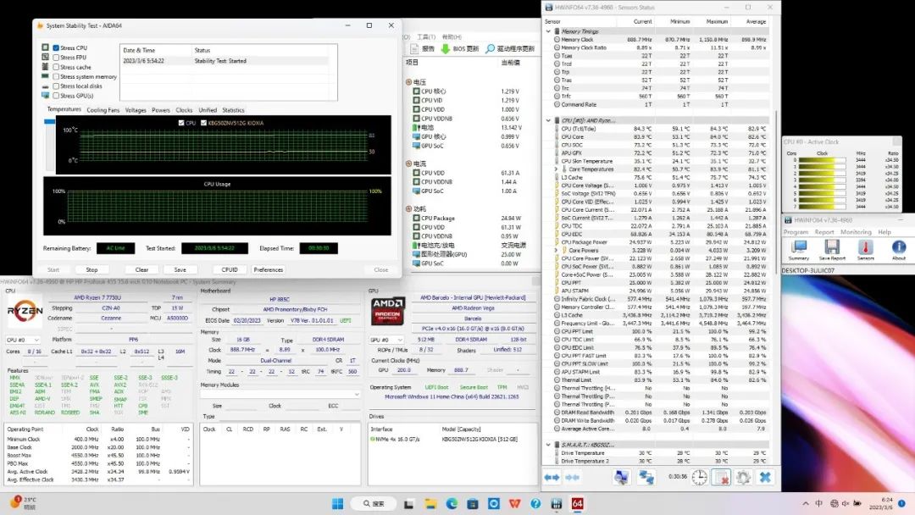
Task: Open the Windows Start menu
Action: point(337,503)
